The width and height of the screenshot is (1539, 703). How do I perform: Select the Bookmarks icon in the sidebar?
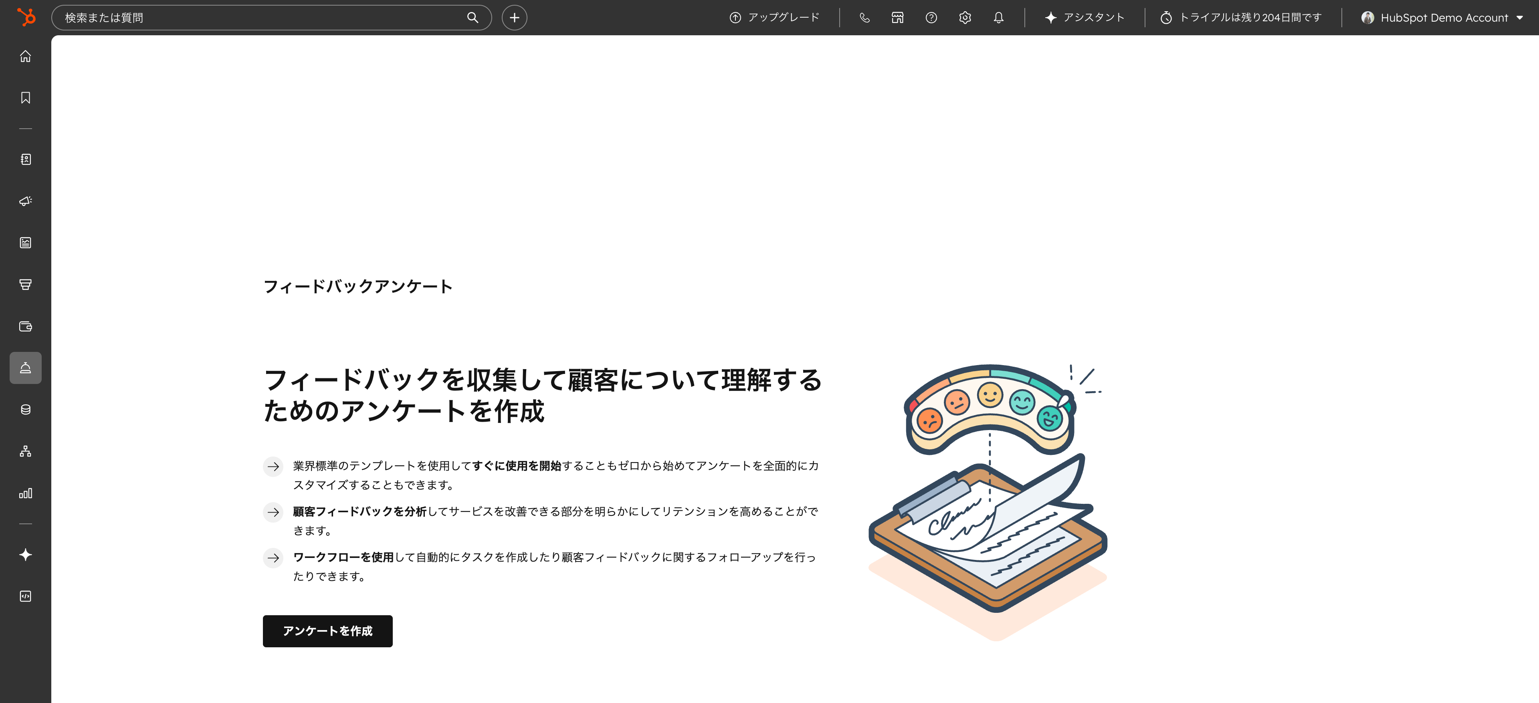coord(25,97)
